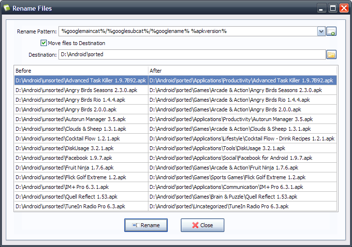Image resolution: width=352 pixels, height=247 pixels.
Task: Select unsorted\Angry Birds Seasons 2.3.0.apk
Action: [x=81, y=90]
